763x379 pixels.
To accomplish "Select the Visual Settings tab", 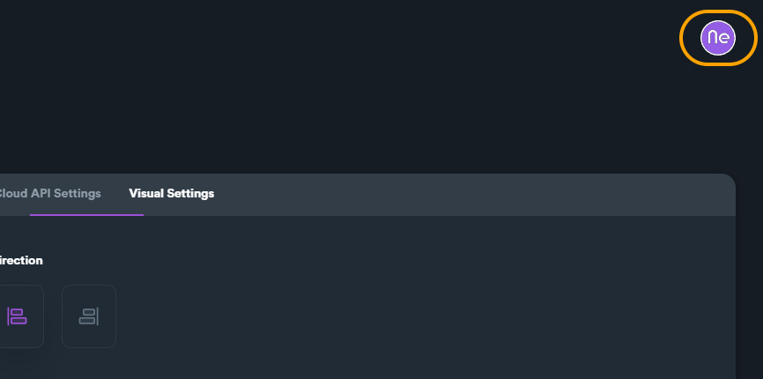I will click(x=171, y=194).
